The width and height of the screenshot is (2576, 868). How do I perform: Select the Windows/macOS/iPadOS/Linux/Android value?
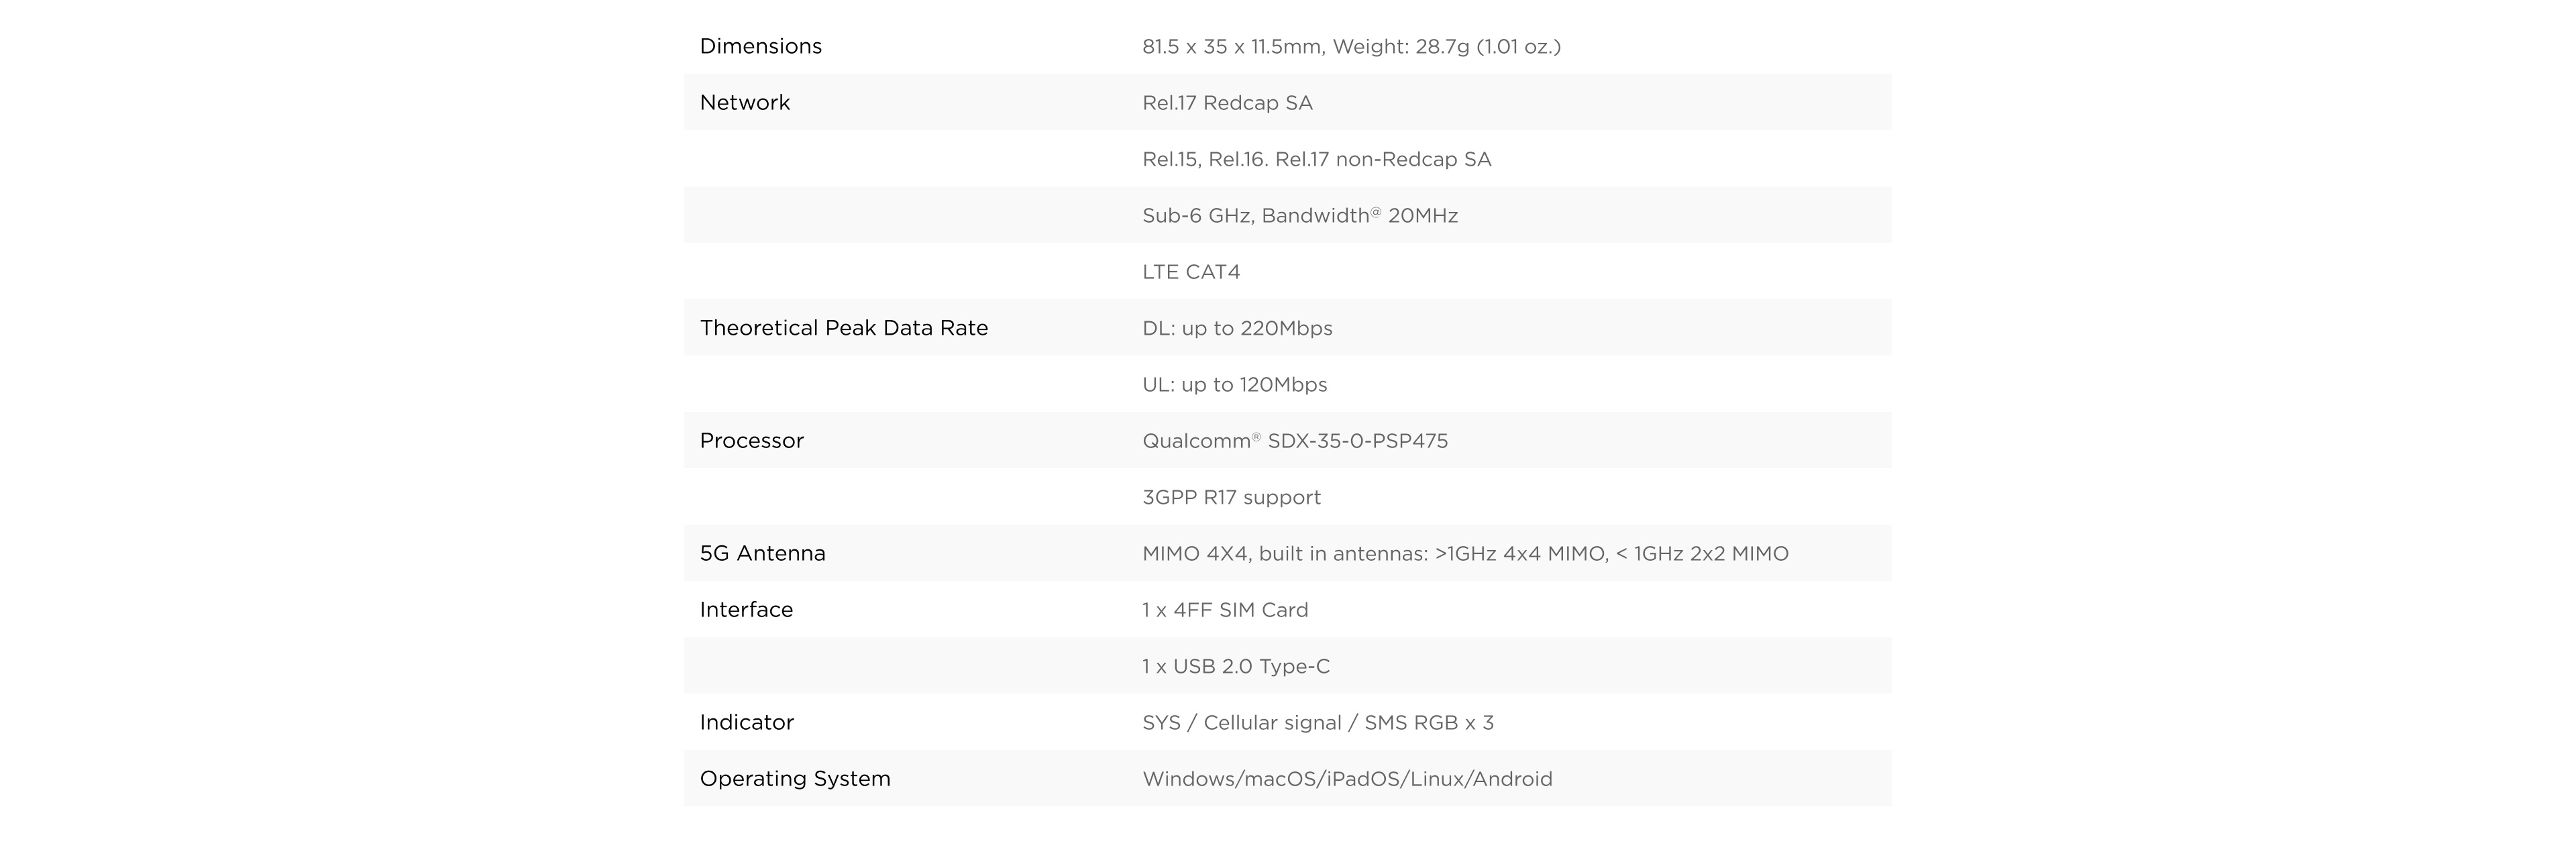pos(1347,779)
